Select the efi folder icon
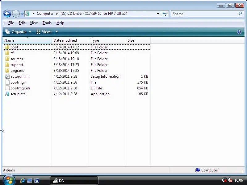Viewport: 247px width, 185px height. [7, 53]
